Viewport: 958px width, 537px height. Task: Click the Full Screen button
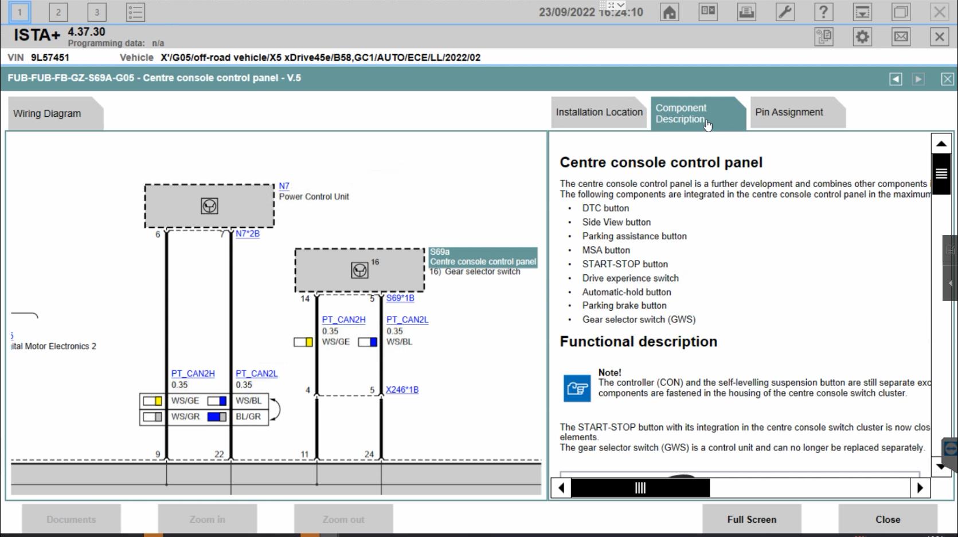point(752,520)
